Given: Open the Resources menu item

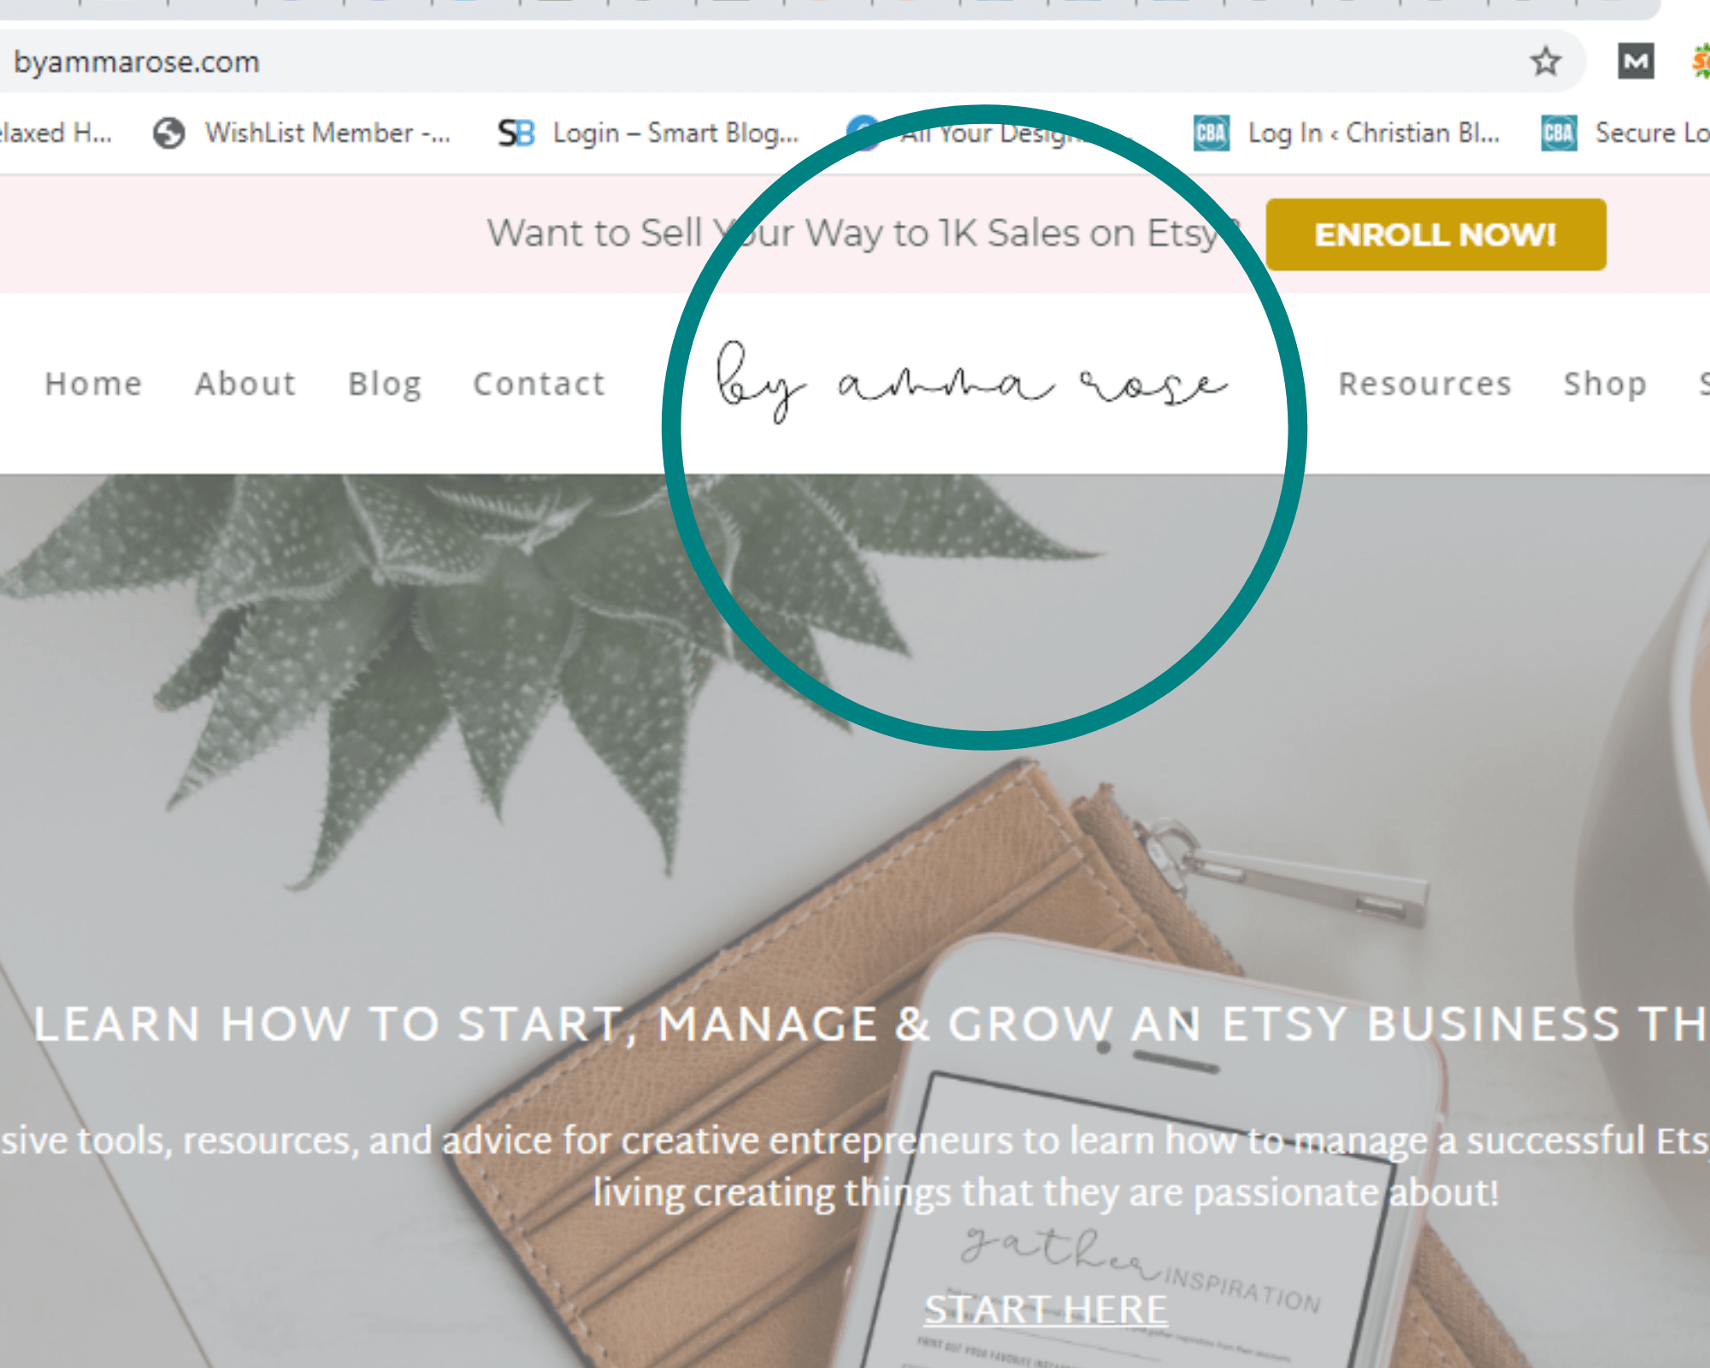Looking at the screenshot, I should click(x=1425, y=384).
